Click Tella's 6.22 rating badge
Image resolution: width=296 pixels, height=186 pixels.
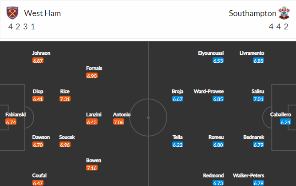coord(178,145)
